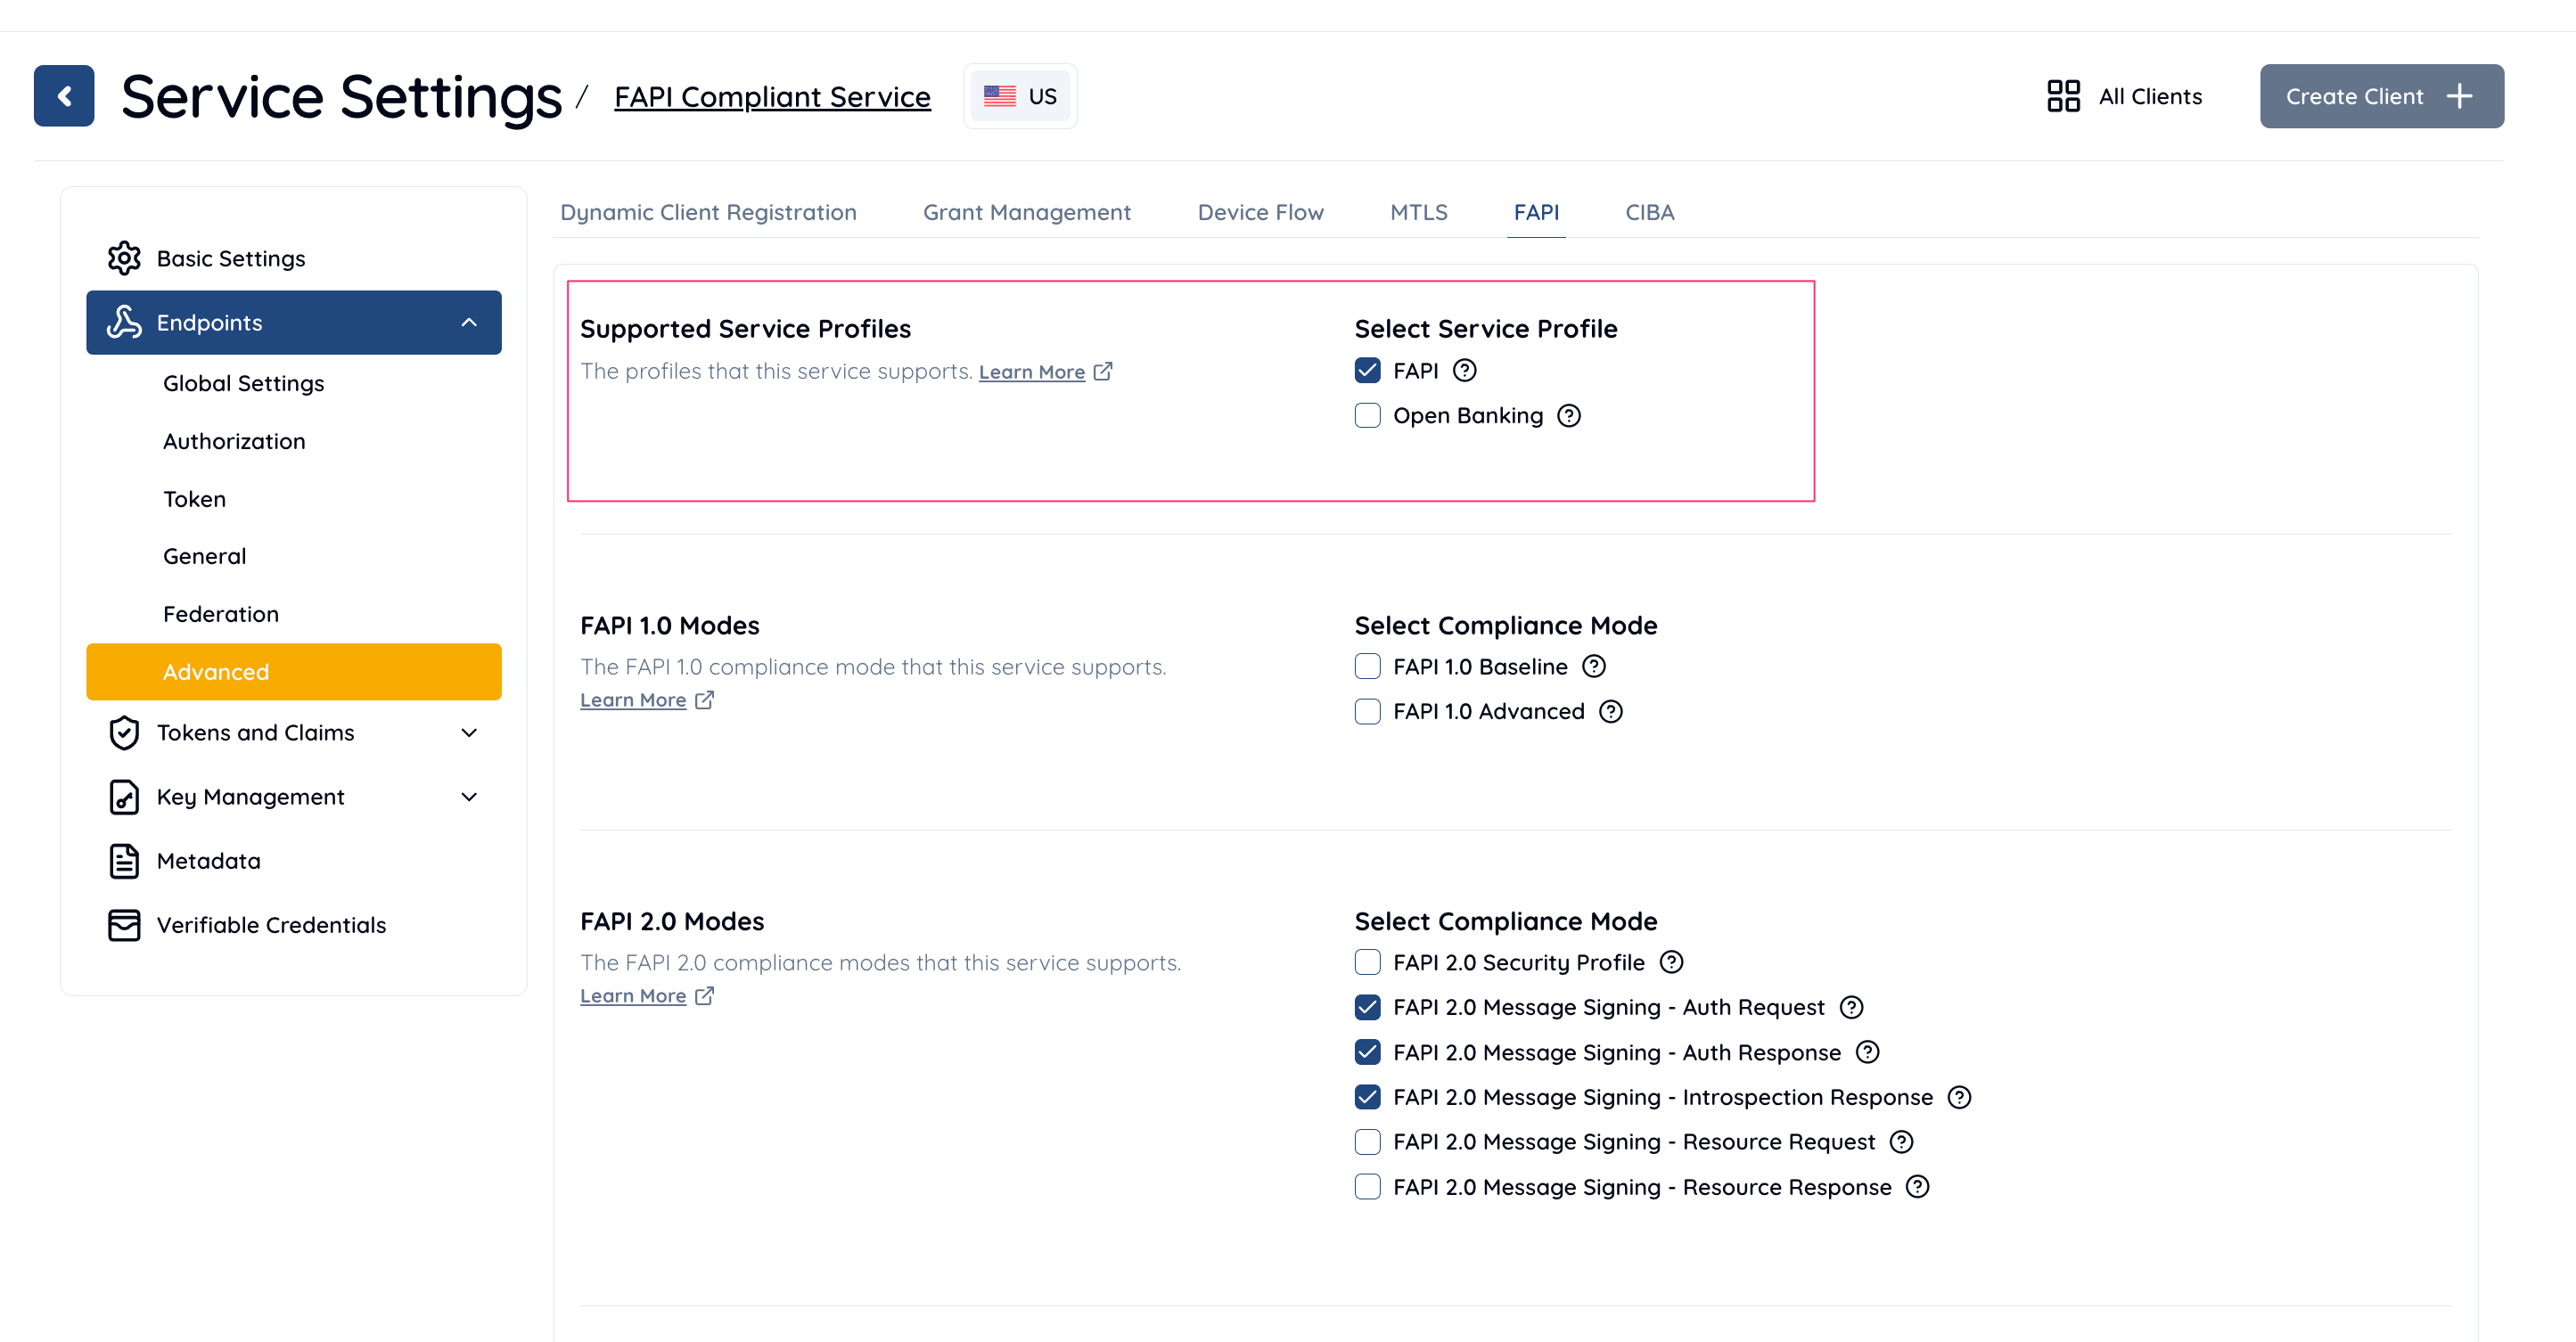Enable FAPI 2.0 Security Profile checkbox
The width and height of the screenshot is (2576, 1342).
[x=1367, y=962]
